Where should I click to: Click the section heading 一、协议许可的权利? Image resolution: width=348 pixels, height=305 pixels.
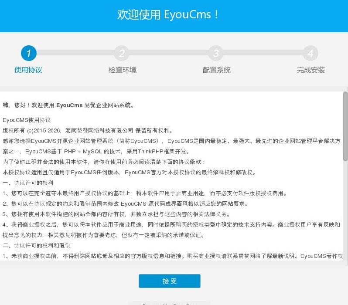pyautogui.click(x=28, y=183)
